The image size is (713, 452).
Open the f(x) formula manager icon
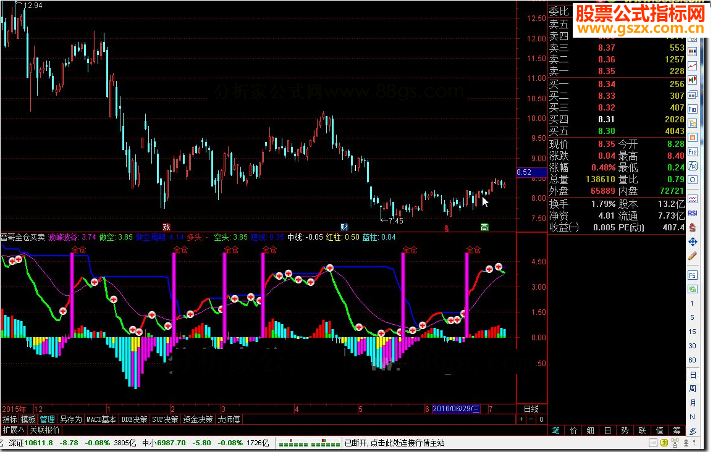pyautogui.click(x=693, y=165)
